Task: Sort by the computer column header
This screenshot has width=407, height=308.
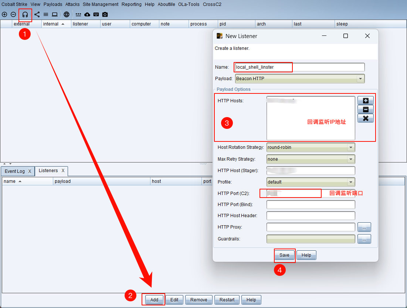Action: click(x=144, y=24)
